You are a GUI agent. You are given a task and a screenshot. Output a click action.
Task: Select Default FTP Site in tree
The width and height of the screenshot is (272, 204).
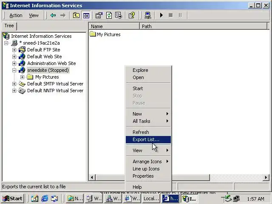click(x=43, y=50)
